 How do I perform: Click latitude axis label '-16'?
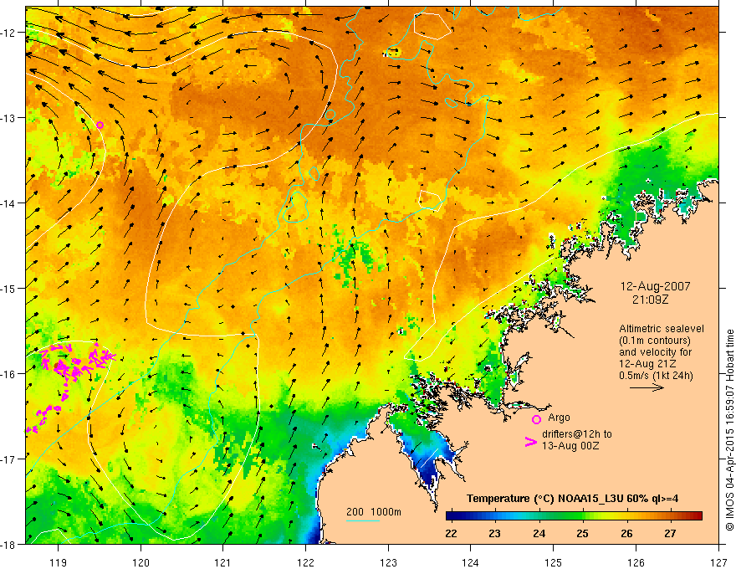pyautogui.click(x=8, y=374)
